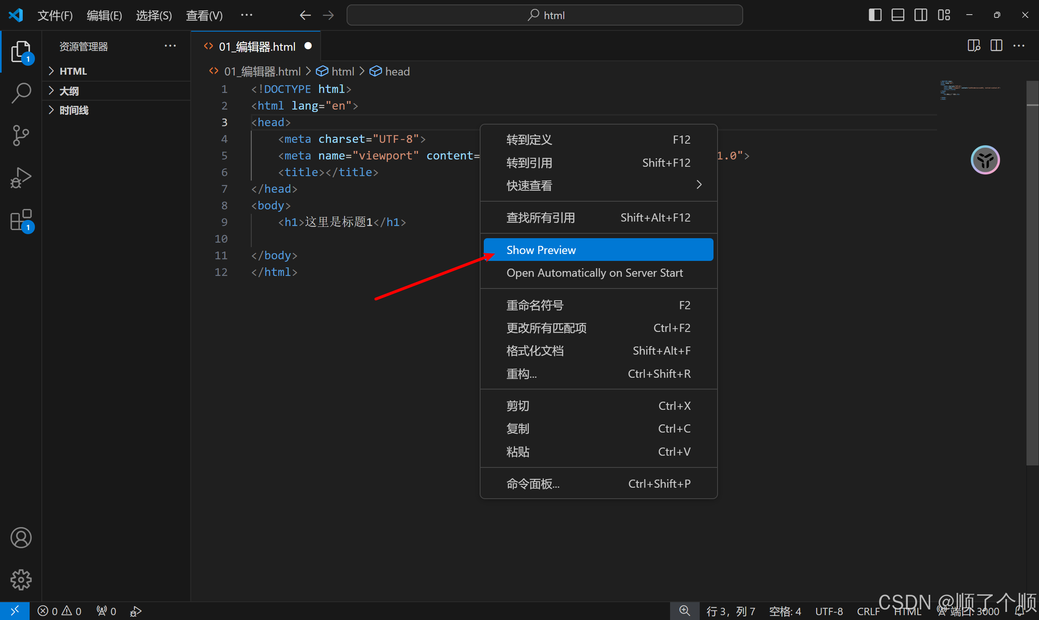Select Open Automatically on Server Start
The image size is (1039, 620).
(x=598, y=273)
